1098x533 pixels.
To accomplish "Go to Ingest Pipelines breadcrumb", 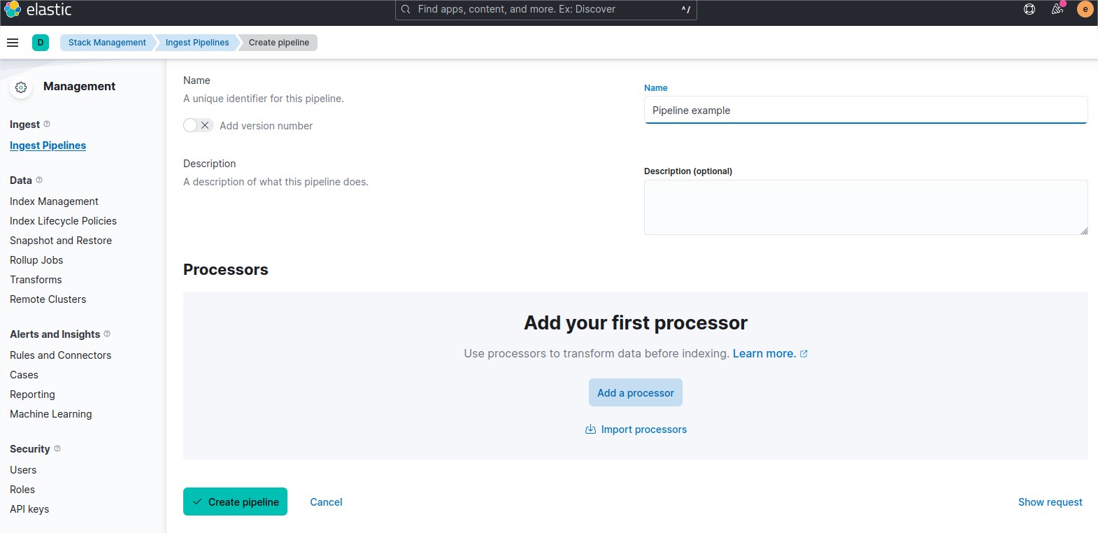I will click(x=197, y=43).
